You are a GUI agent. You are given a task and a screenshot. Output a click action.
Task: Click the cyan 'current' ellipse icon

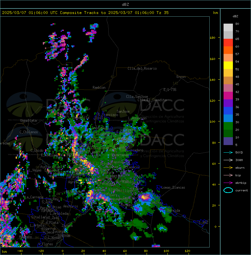click(x=228, y=190)
